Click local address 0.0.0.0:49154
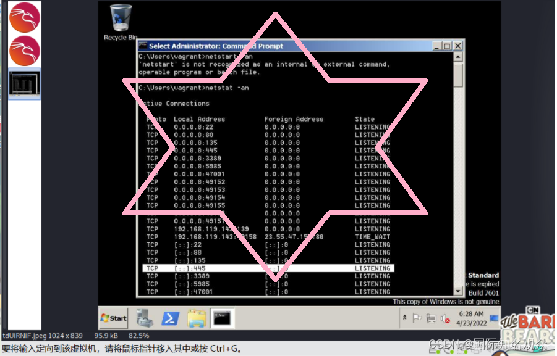The width and height of the screenshot is (557, 356). click(x=199, y=197)
